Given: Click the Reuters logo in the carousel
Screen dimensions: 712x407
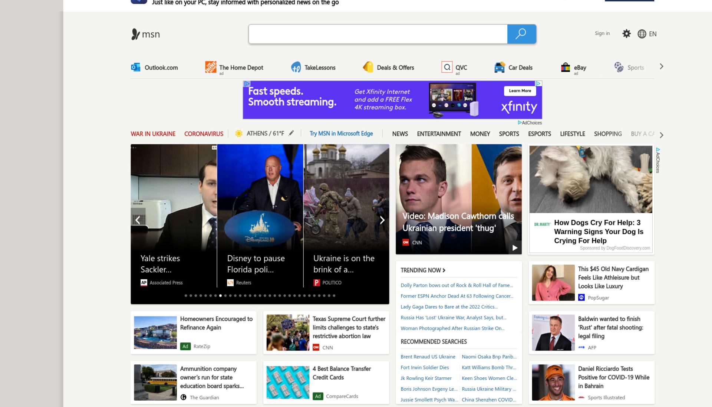Looking at the screenshot, I should [230, 282].
